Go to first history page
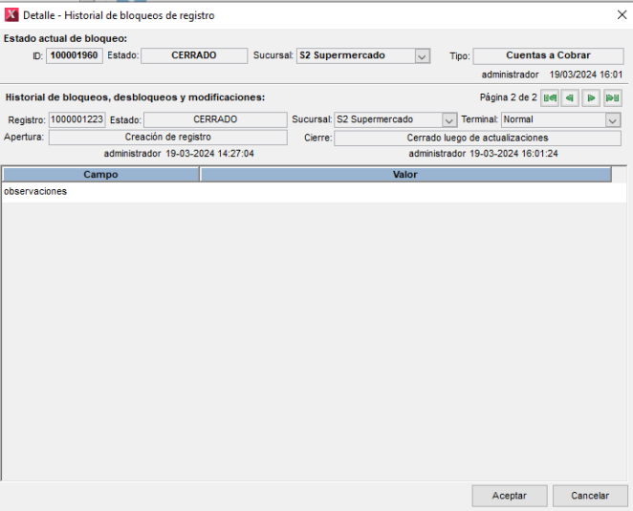This screenshot has width=633, height=511. tap(550, 97)
